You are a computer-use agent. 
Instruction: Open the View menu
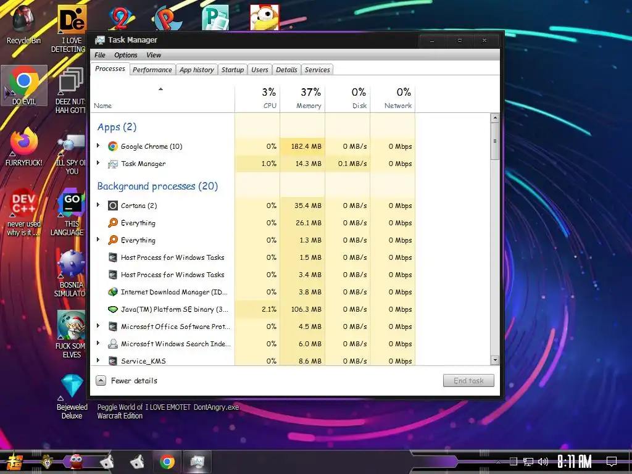[x=154, y=55]
